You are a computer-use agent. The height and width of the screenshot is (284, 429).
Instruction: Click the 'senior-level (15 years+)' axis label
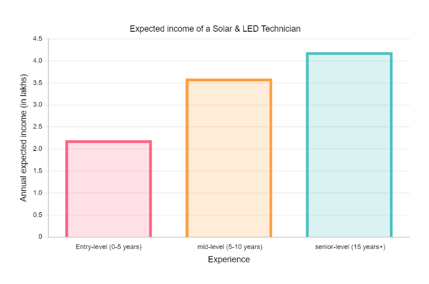[x=350, y=247]
